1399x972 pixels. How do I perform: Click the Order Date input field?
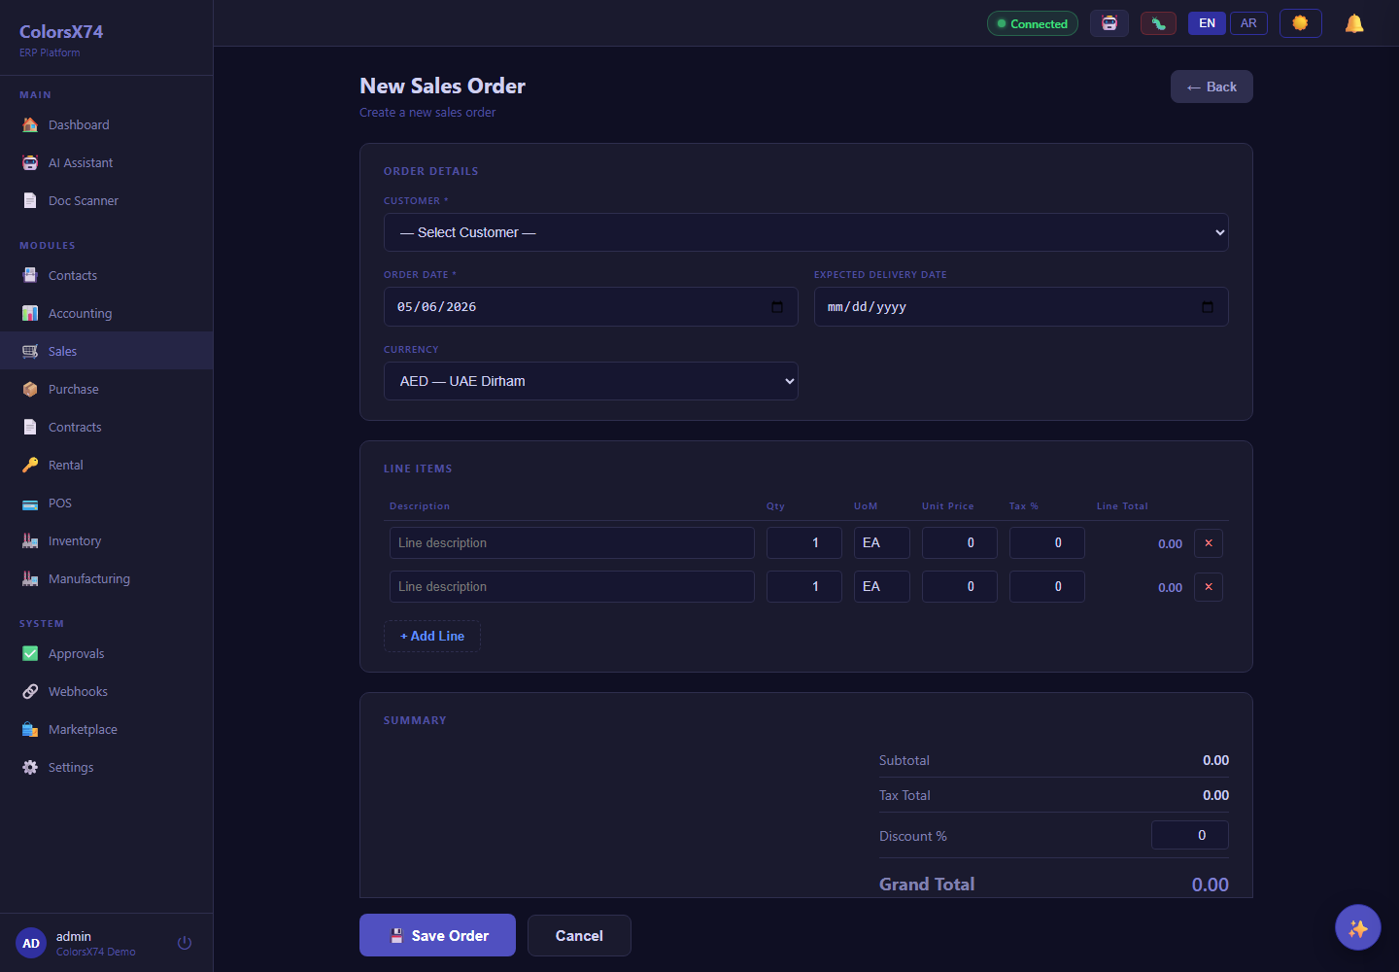591,306
